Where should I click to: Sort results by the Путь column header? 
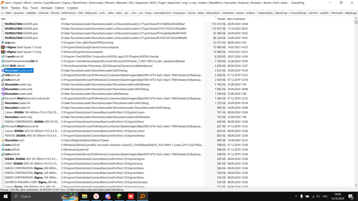[x=131, y=19]
